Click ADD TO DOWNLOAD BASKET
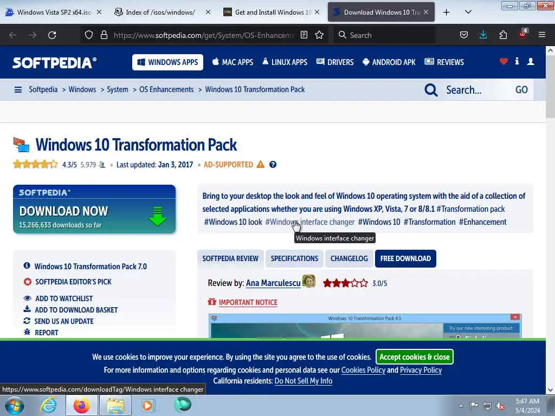Viewport: 555px width, 416px height. tap(76, 310)
